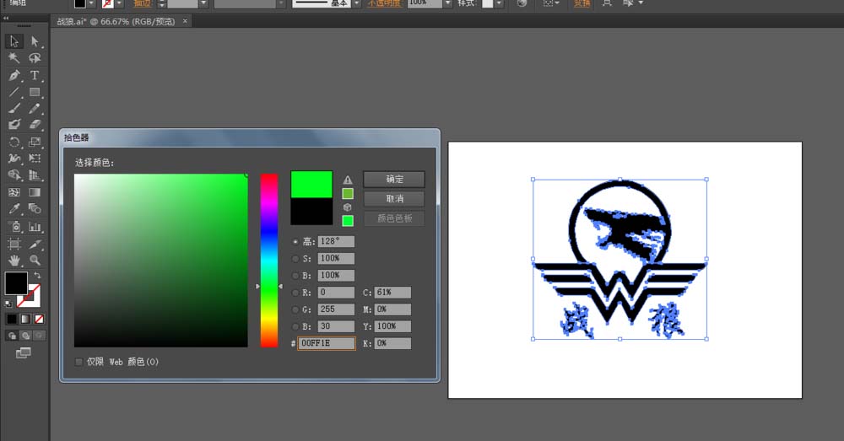Switch to the 战狼.ai document tab
The width and height of the screenshot is (844, 441).
pos(116,22)
